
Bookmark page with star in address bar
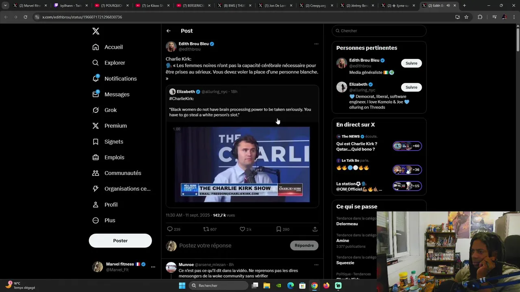[466, 17]
